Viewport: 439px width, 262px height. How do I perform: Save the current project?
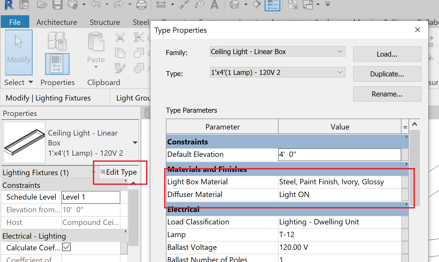pyautogui.click(x=58, y=5)
